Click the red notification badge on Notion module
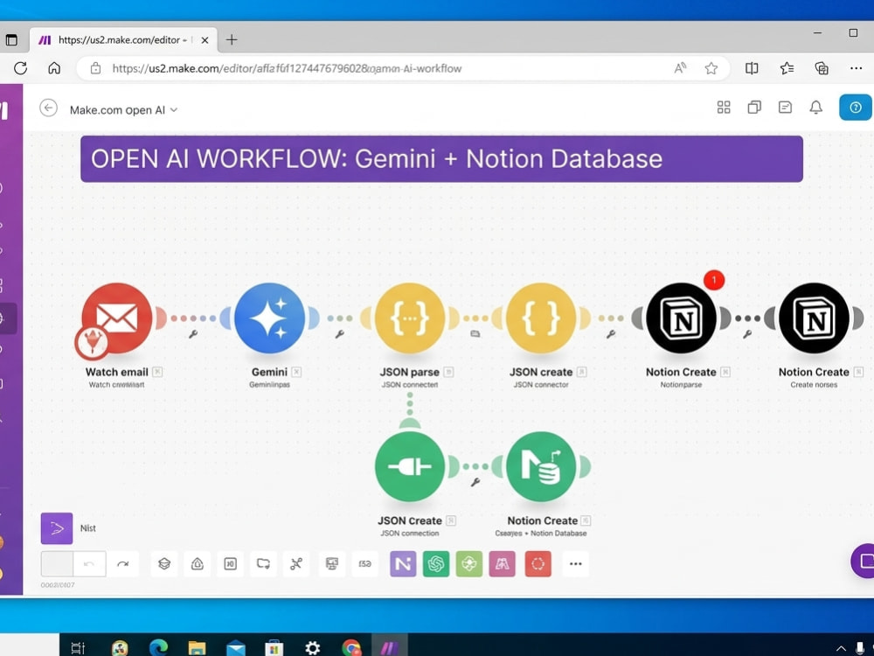This screenshot has width=874, height=656. (x=714, y=280)
